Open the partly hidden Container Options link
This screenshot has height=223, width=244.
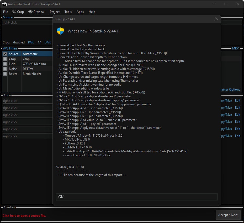click(230, 90)
